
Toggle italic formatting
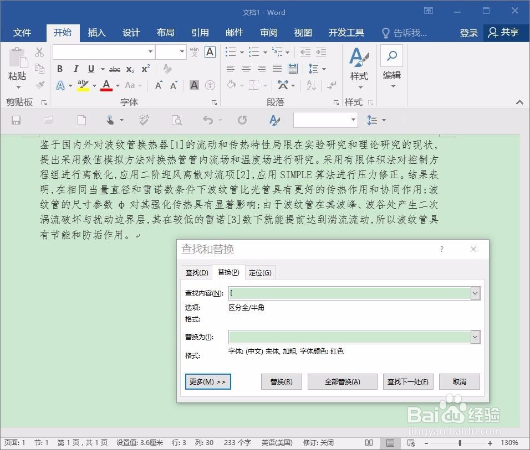pyautogui.click(x=75, y=69)
